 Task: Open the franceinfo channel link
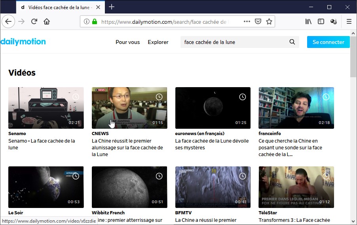pos(270,133)
